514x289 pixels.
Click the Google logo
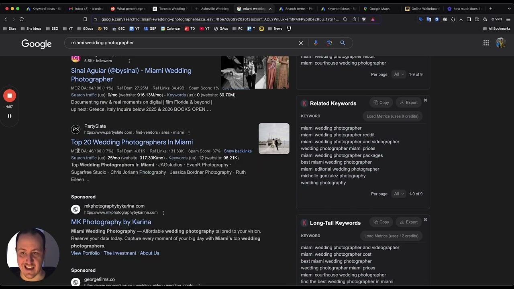pyautogui.click(x=37, y=44)
